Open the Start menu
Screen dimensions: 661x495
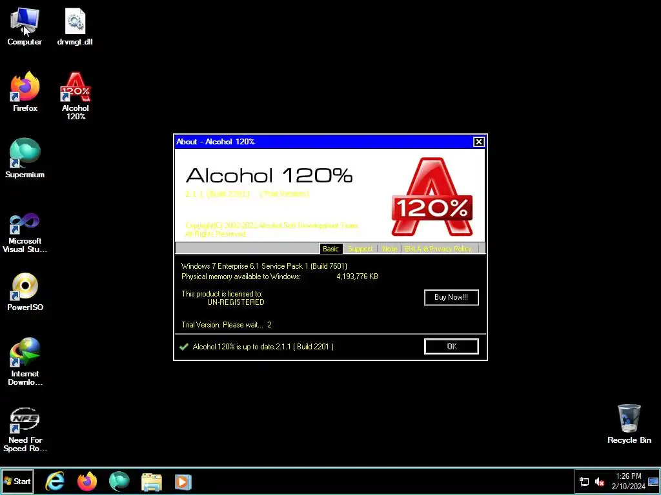point(17,481)
